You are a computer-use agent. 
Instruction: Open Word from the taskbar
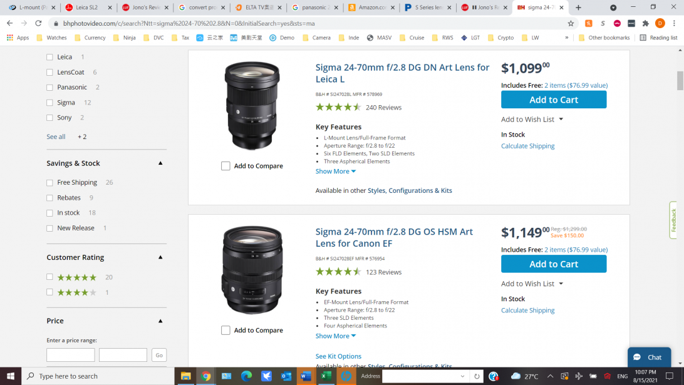pyautogui.click(x=306, y=376)
